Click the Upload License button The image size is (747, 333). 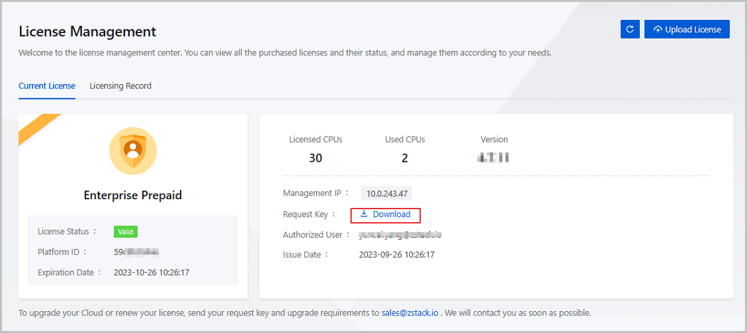click(x=687, y=29)
